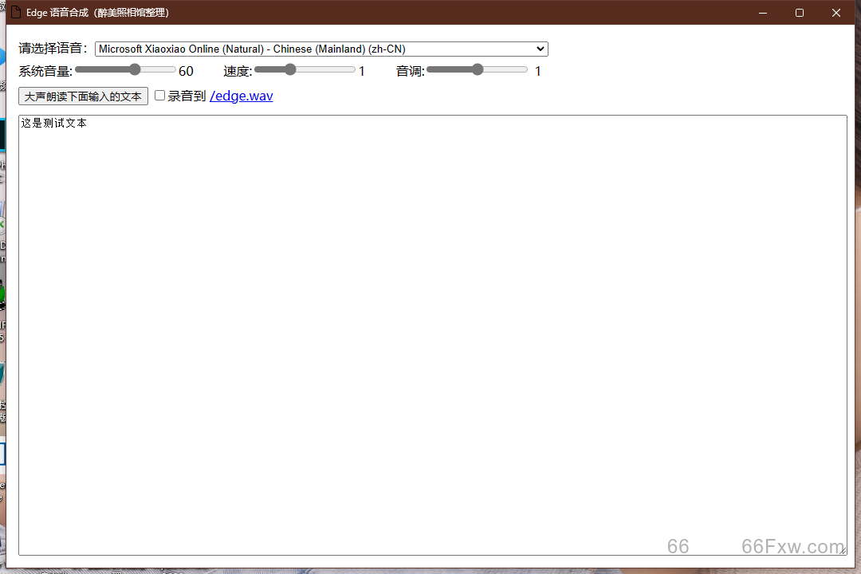Click the document icon in the title bar
The image size is (861, 574).
pos(14,12)
